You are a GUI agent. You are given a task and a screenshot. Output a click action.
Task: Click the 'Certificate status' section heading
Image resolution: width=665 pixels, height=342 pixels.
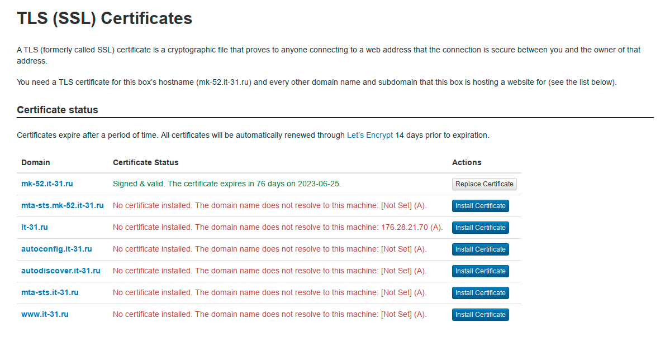point(58,110)
